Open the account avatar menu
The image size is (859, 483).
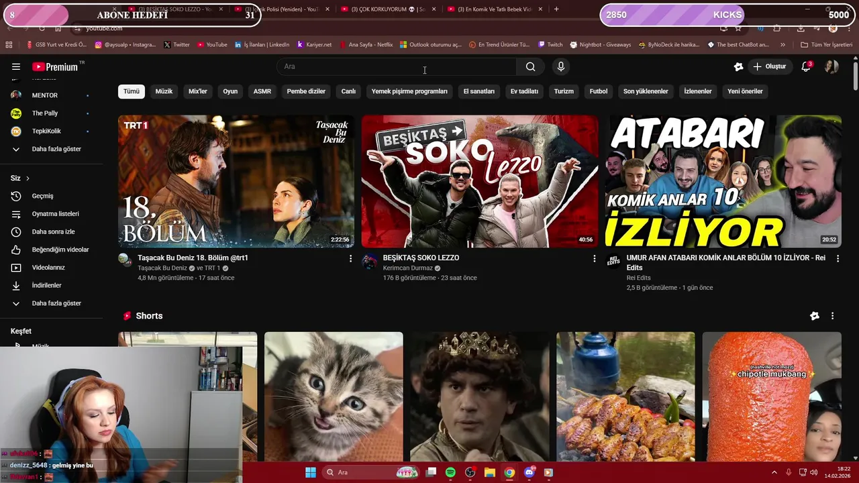pyautogui.click(x=831, y=66)
